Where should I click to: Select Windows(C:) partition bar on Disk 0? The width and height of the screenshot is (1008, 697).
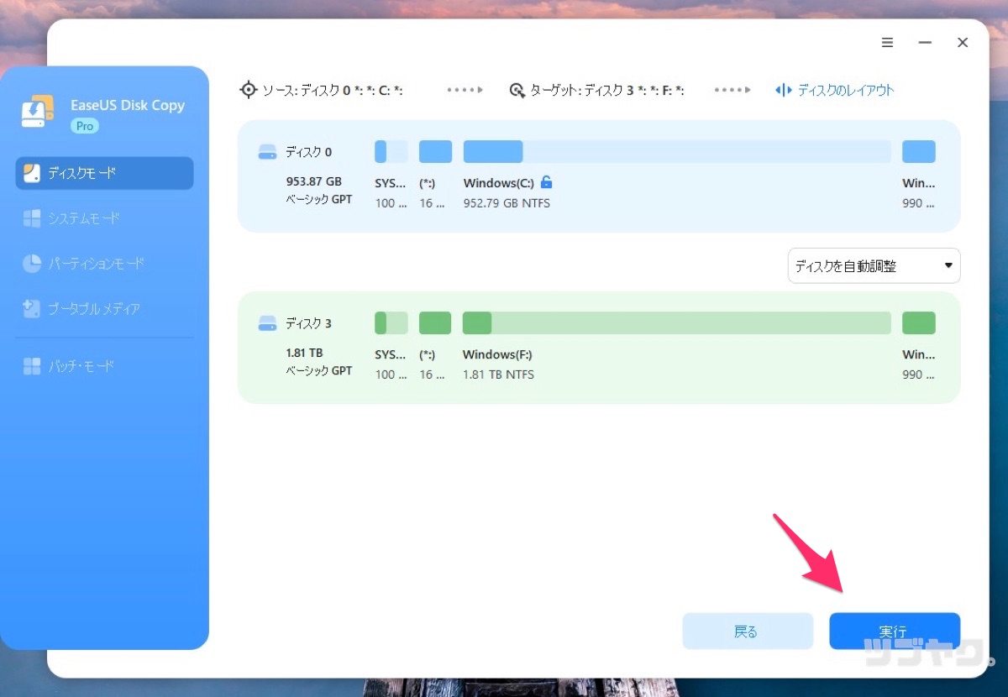pyautogui.click(x=676, y=152)
